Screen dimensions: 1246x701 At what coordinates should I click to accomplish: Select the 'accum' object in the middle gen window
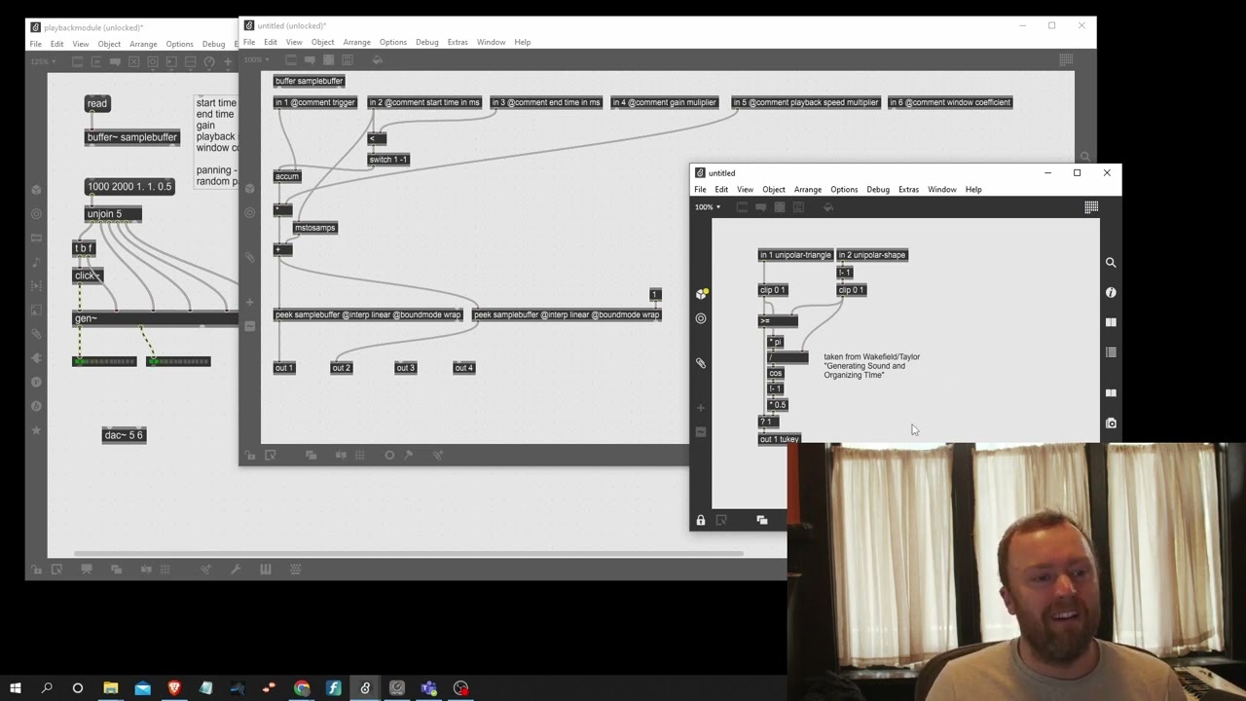(287, 176)
